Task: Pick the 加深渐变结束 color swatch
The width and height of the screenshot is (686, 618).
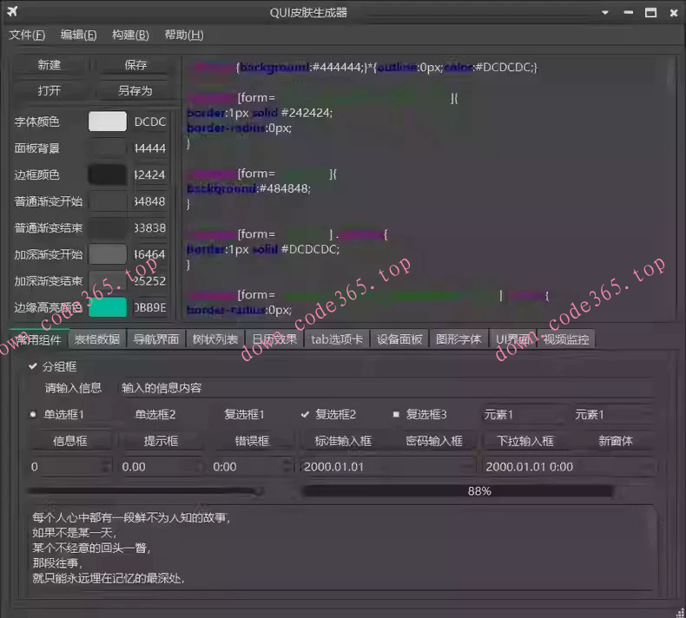Action: coord(108,280)
